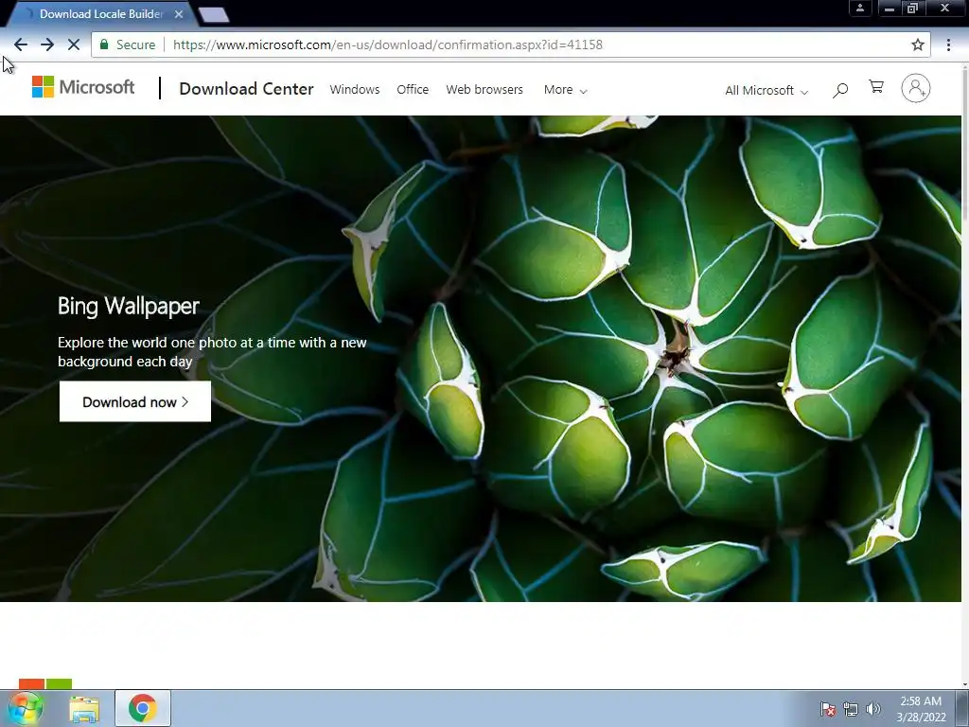The height and width of the screenshot is (727, 969).
Task: Click the Chrome taskbar icon
Action: coord(143,708)
